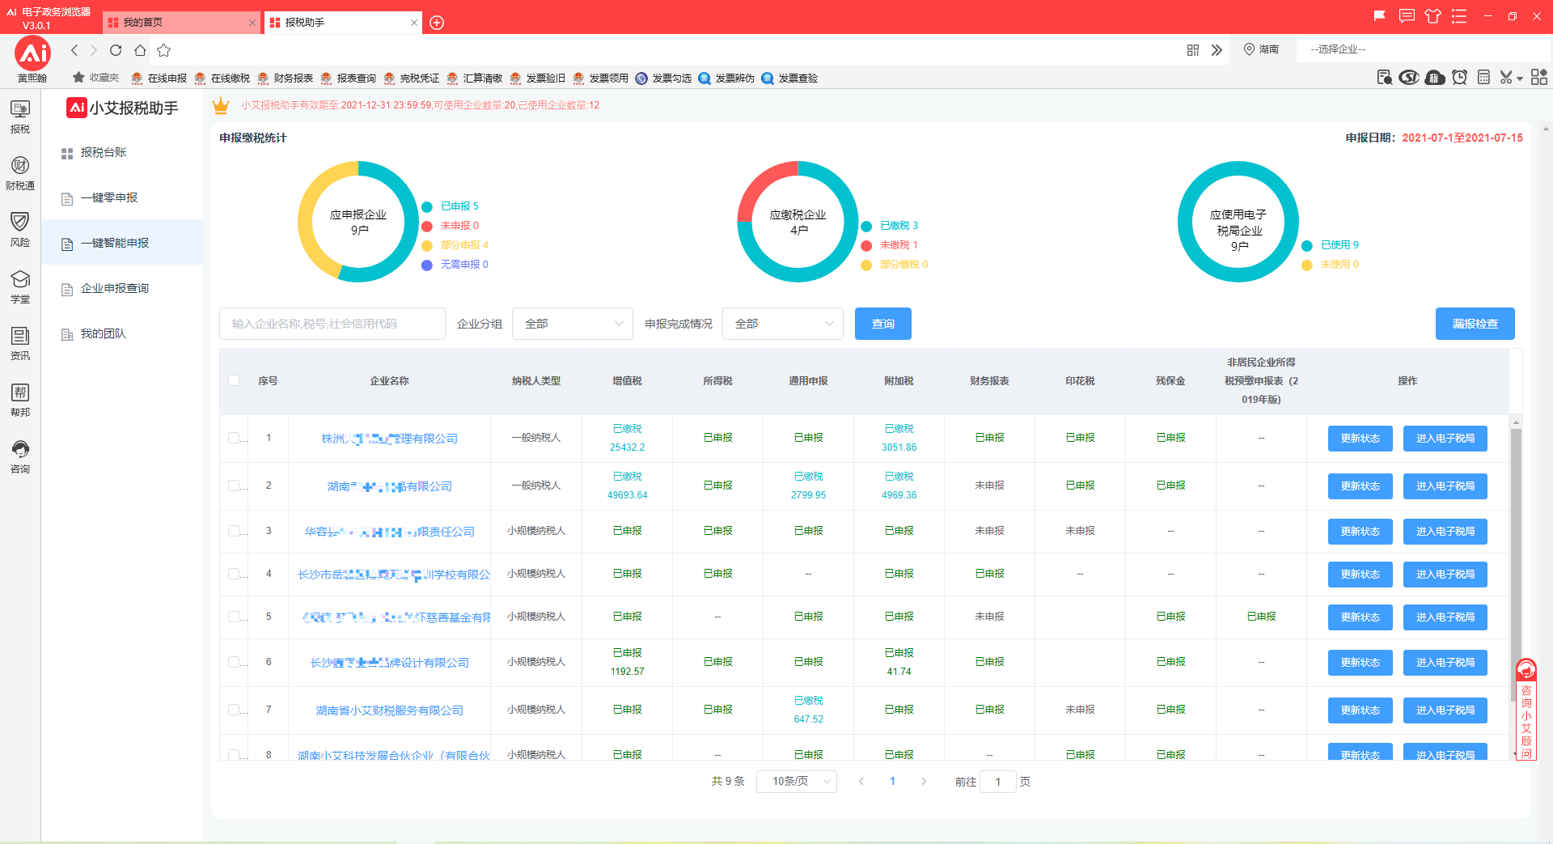
Task: Go to next page chevron
Action: click(x=924, y=782)
